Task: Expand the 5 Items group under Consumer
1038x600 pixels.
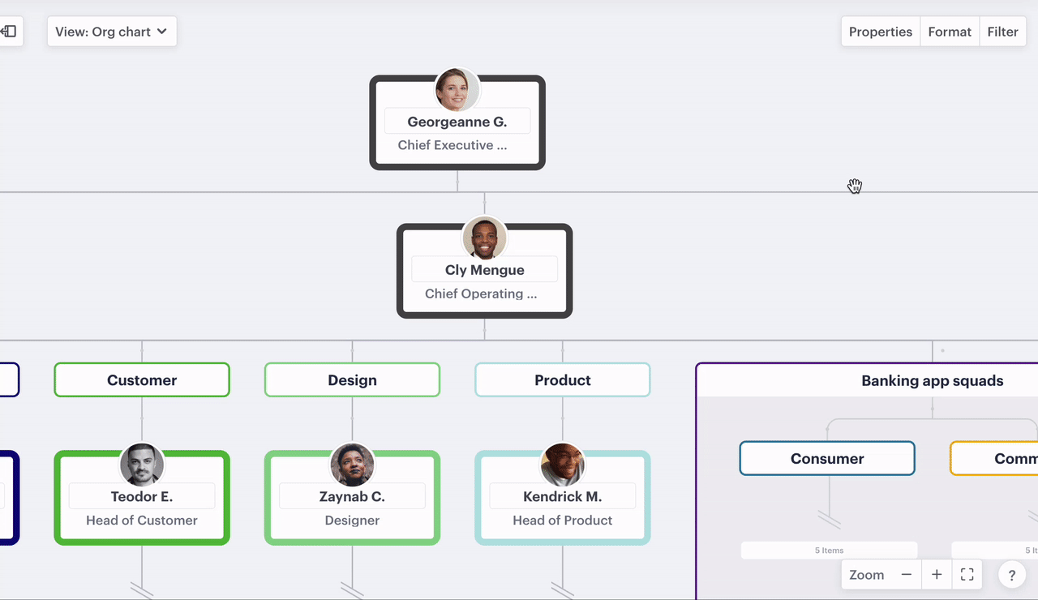Action: (x=829, y=550)
